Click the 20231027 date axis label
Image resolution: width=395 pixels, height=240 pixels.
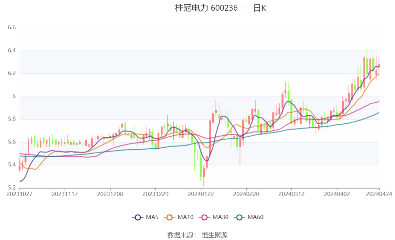(x=20, y=194)
